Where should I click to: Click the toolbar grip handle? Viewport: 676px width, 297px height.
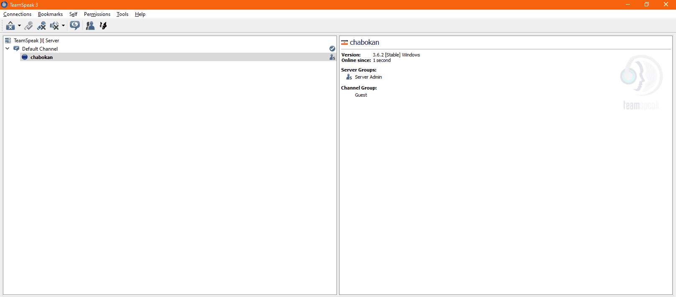[3, 26]
